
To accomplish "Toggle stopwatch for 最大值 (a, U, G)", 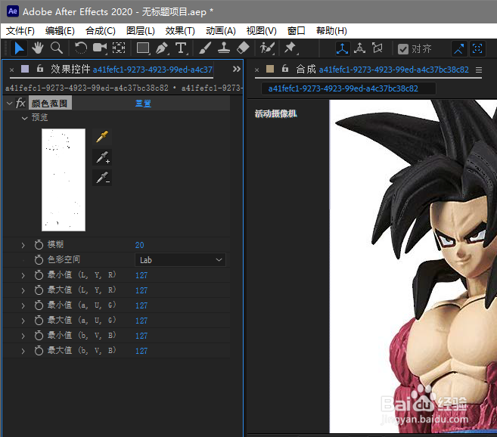I will click(39, 321).
